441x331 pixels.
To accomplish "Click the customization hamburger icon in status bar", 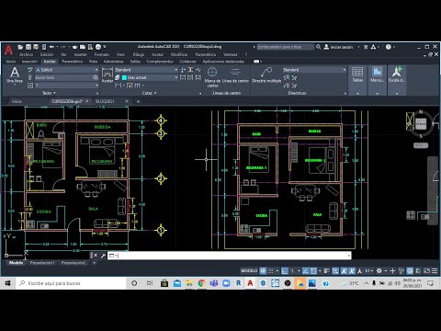I will (435, 270).
